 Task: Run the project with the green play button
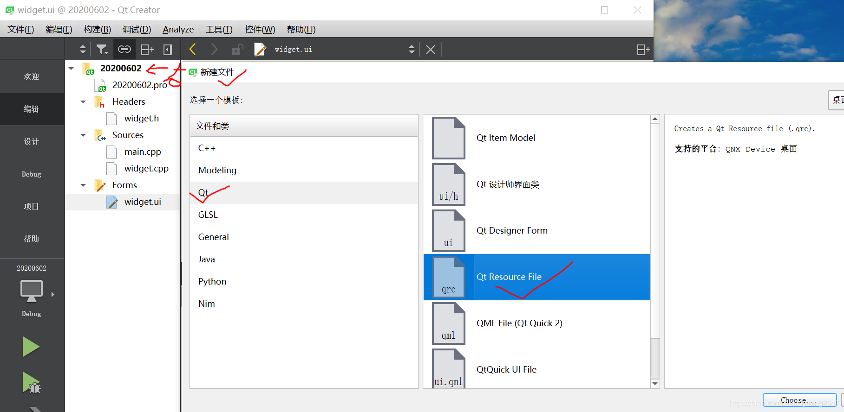coord(31,347)
